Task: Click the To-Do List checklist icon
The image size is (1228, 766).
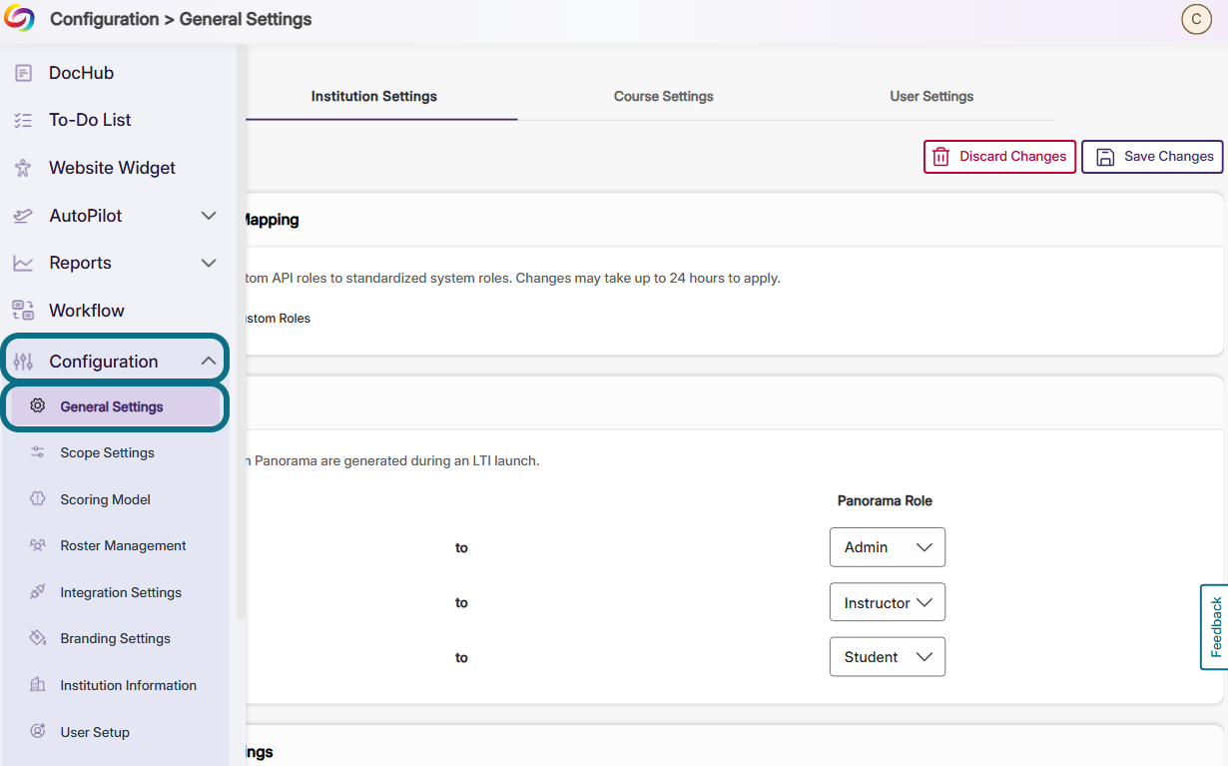Action: (23, 120)
